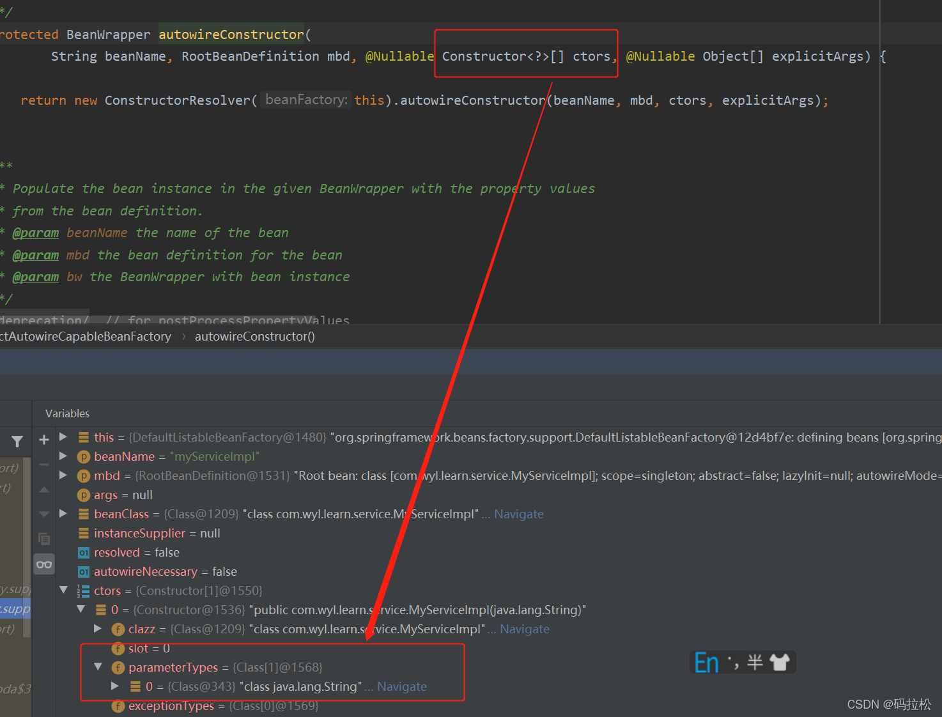This screenshot has height=717, width=942.
Task: Click the filter icon in debugger sidebar
Action: (17, 442)
